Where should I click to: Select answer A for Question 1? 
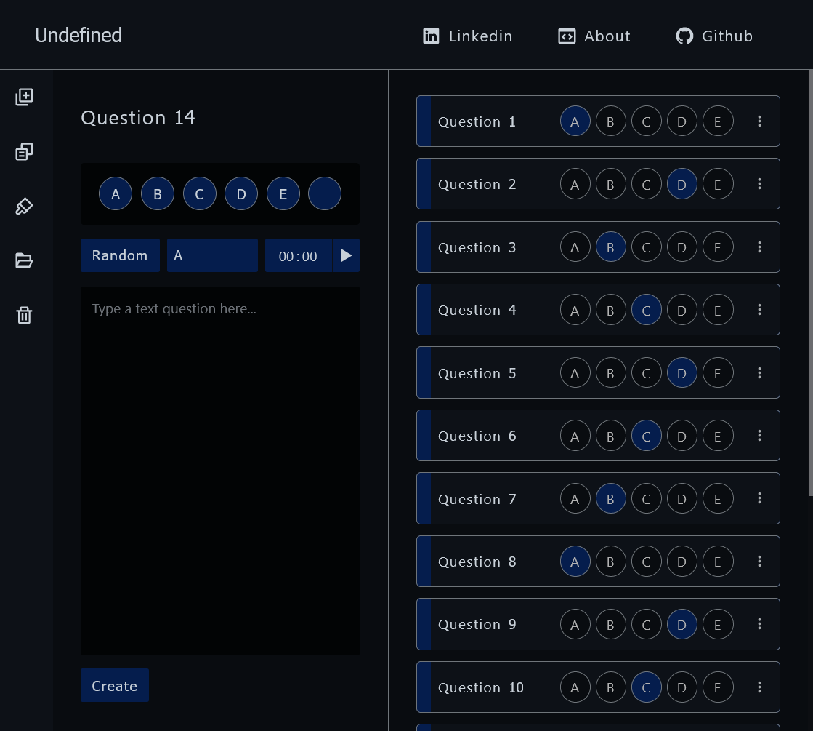coord(575,121)
